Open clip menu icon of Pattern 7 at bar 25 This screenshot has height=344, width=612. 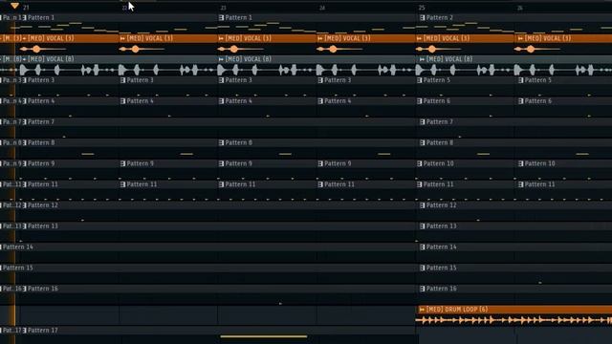pyautogui.click(x=422, y=121)
